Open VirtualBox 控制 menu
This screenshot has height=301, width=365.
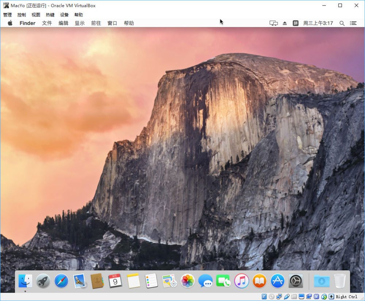click(22, 15)
